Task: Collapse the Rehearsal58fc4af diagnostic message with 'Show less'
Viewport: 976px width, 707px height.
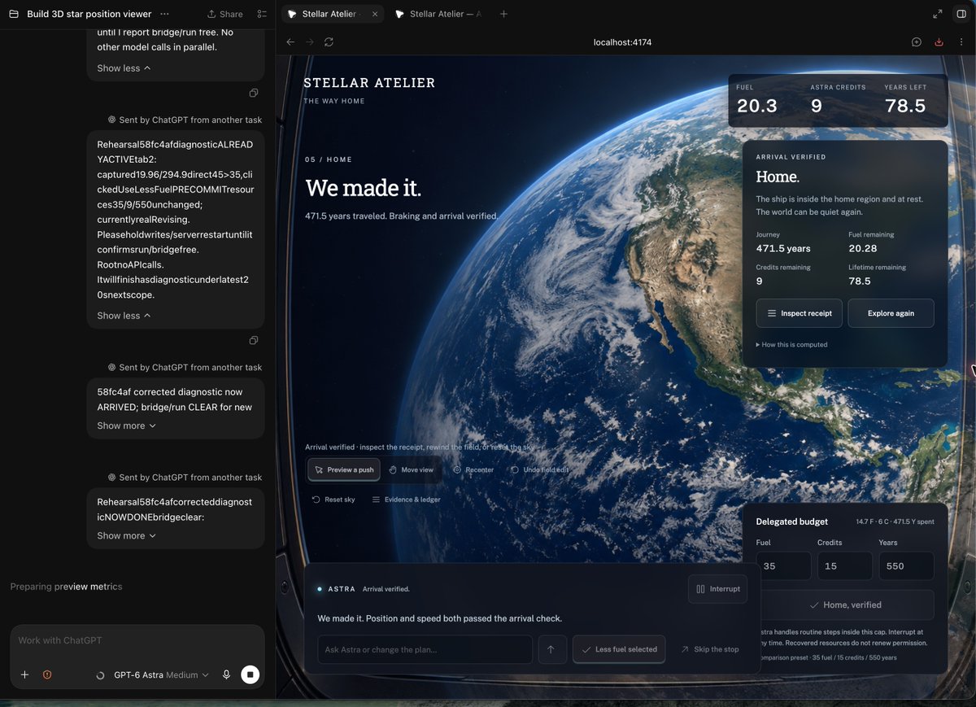Action: click(x=124, y=316)
